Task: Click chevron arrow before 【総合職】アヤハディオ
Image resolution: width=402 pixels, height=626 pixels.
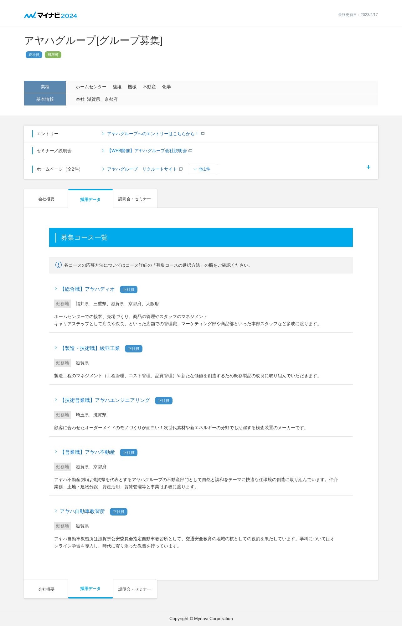Action: [x=56, y=289]
